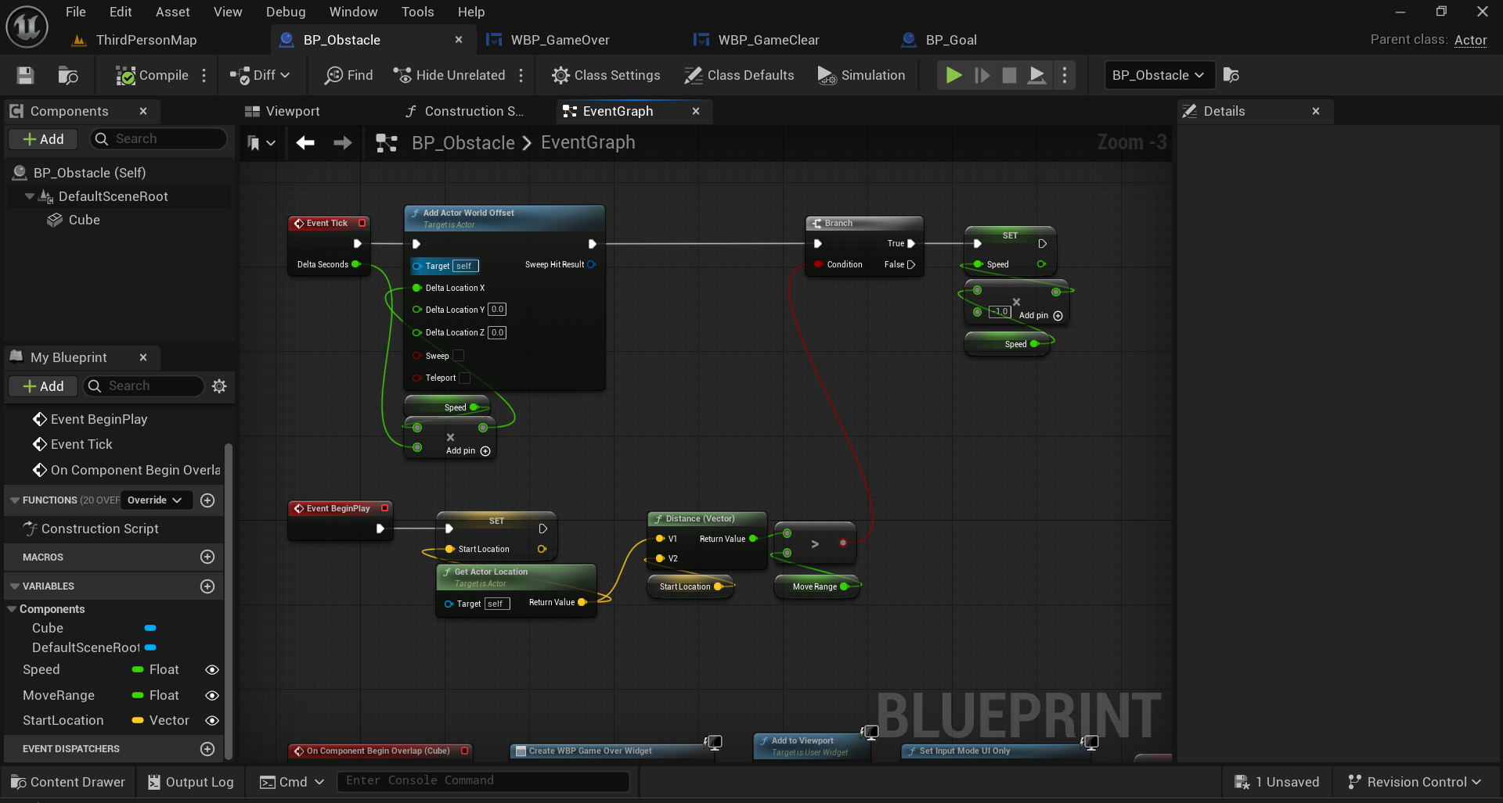
Task: Toggle visibility eye of MoveRange variable
Action: [211, 696]
